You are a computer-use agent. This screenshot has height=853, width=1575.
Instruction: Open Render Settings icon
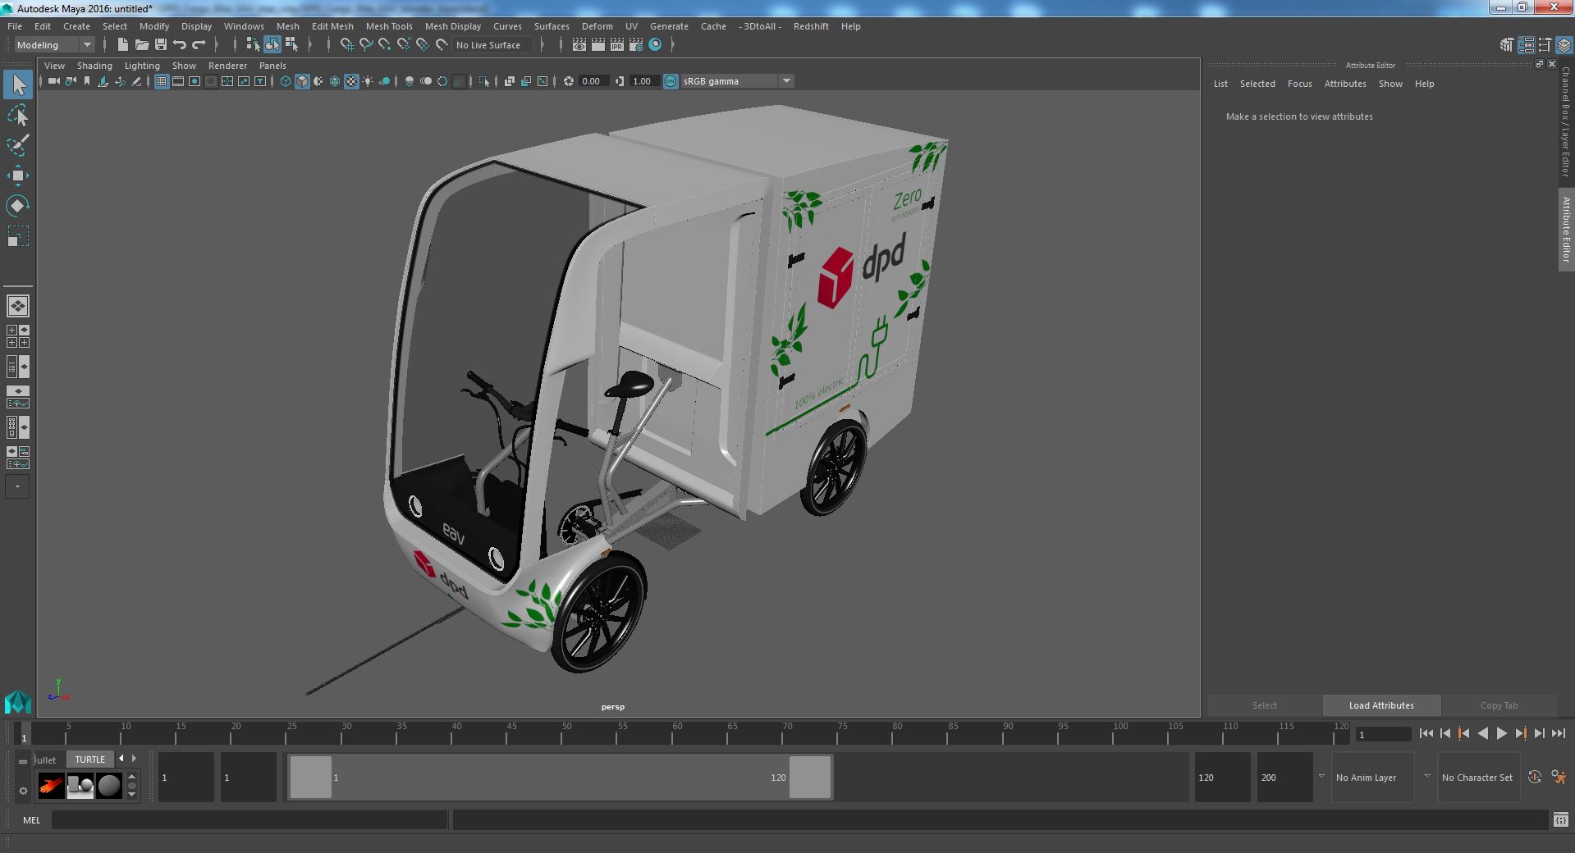click(636, 45)
